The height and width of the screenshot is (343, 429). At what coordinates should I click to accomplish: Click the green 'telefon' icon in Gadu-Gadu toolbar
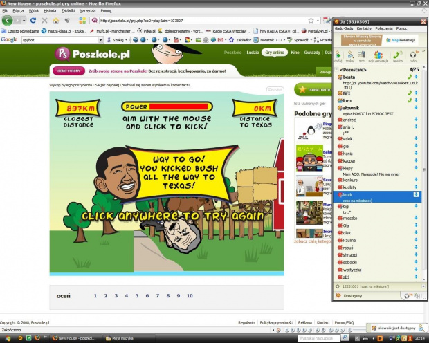coord(398,57)
